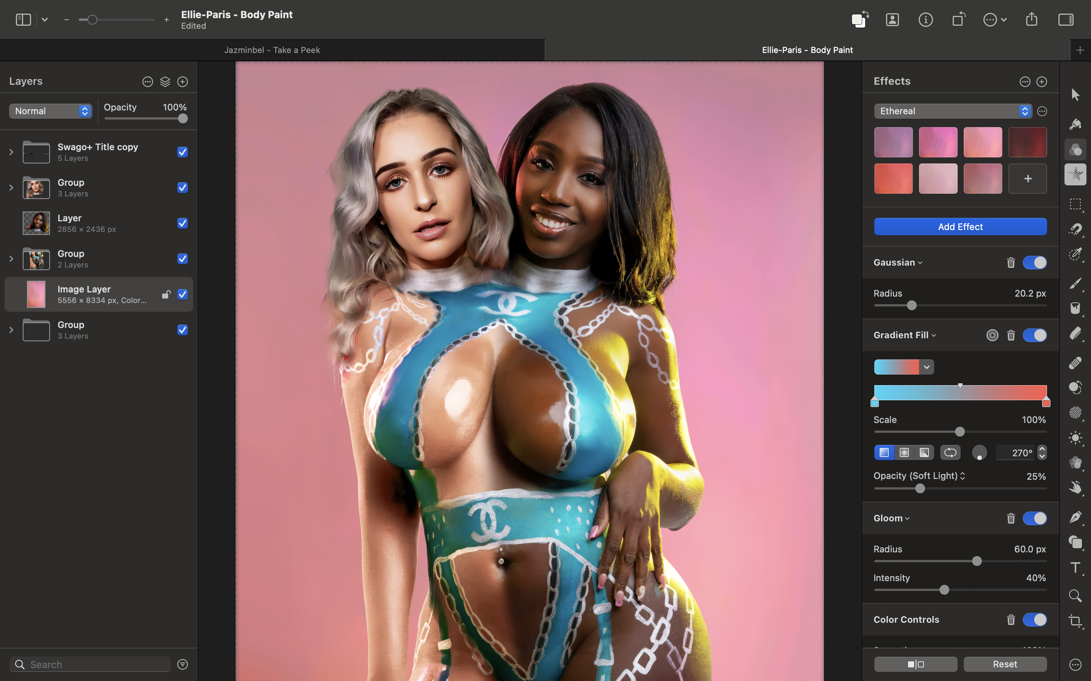Open the gradient preset picker chevron
Image resolution: width=1091 pixels, height=681 pixels.
[x=927, y=367]
